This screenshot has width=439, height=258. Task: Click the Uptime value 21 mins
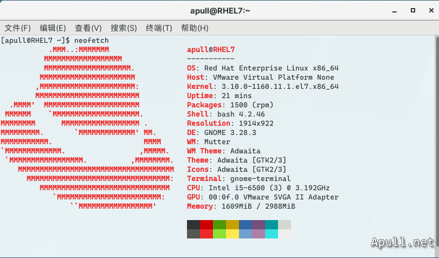[x=237, y=96]
